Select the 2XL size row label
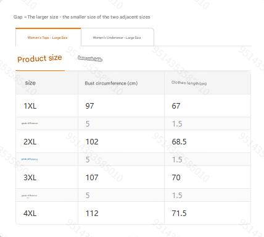The width and height of the screenshot is (264, 237). [30, 142]
